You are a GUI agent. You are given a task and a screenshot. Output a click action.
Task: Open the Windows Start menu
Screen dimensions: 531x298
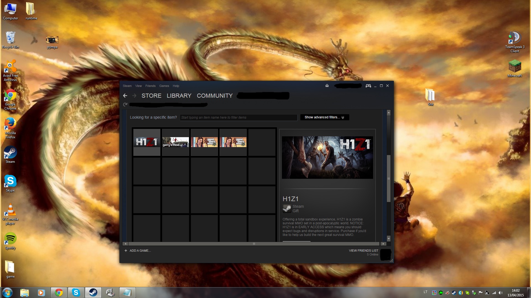7,292
